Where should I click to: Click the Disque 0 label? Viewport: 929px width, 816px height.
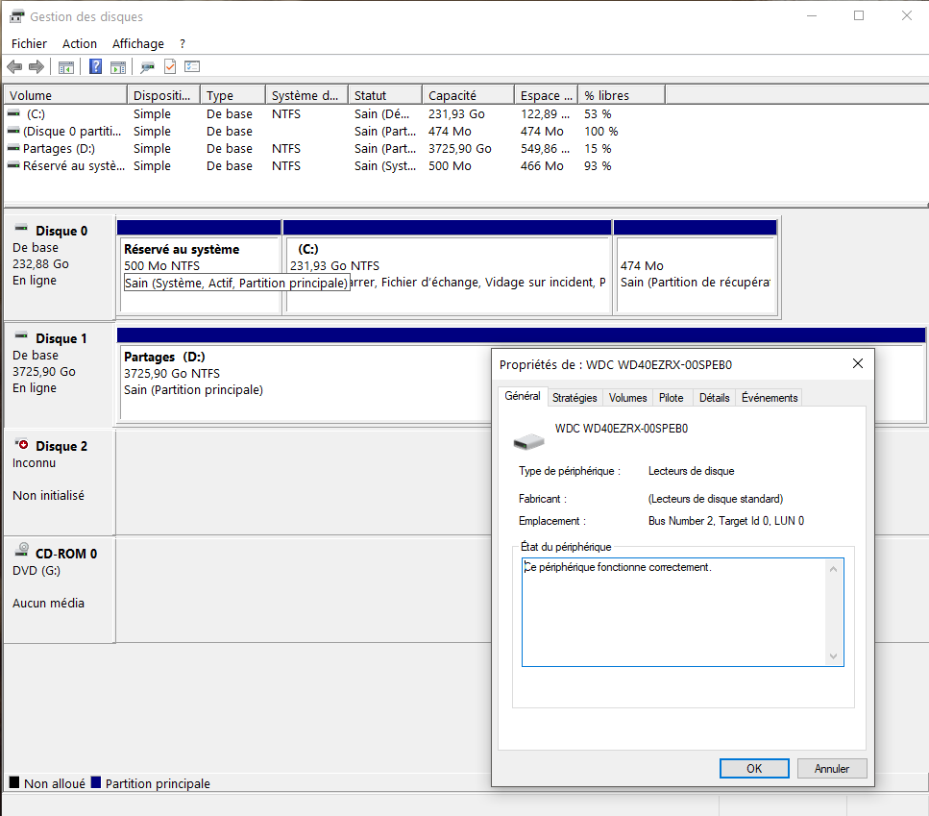(x=61, y=231)
